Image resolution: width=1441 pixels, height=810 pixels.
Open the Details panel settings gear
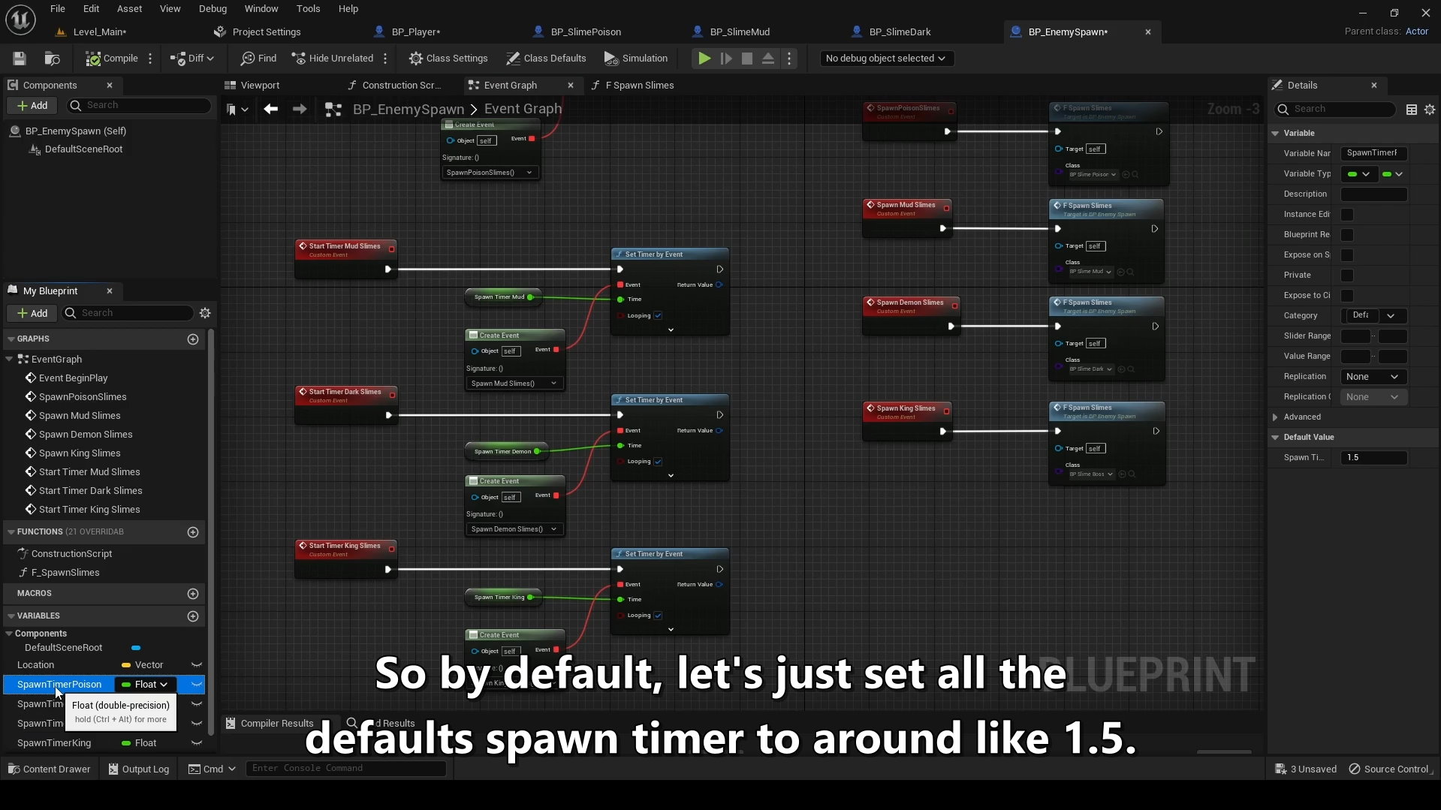coord(1430,109)
